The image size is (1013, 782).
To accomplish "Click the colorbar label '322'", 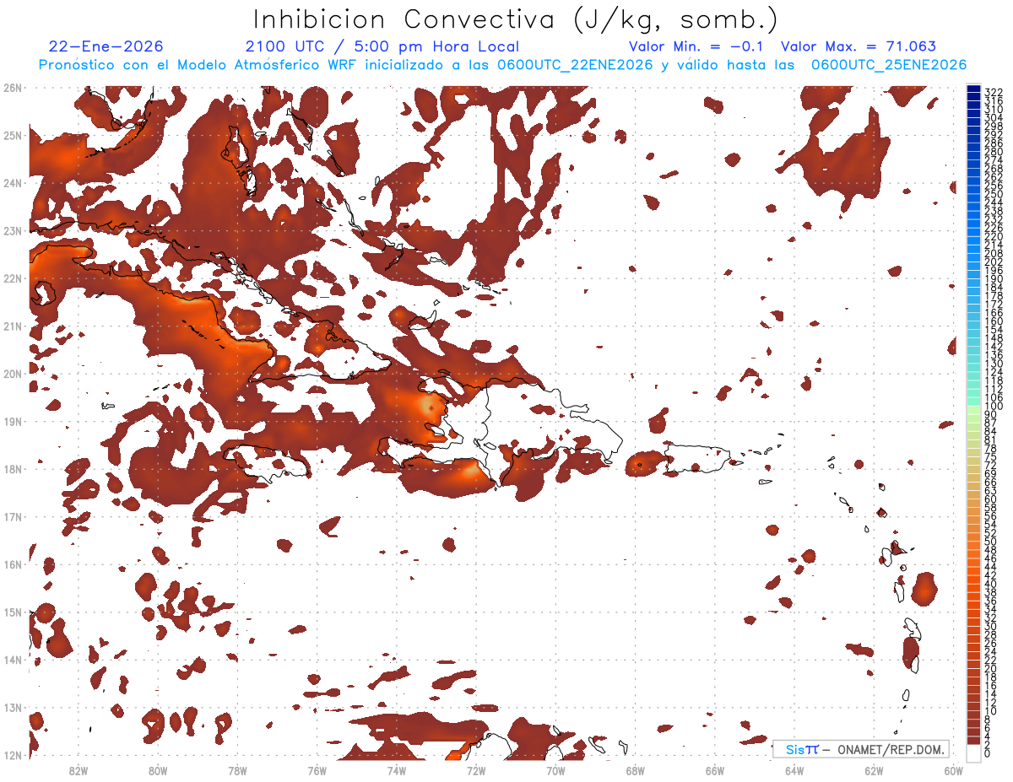I will pos(994,92).
